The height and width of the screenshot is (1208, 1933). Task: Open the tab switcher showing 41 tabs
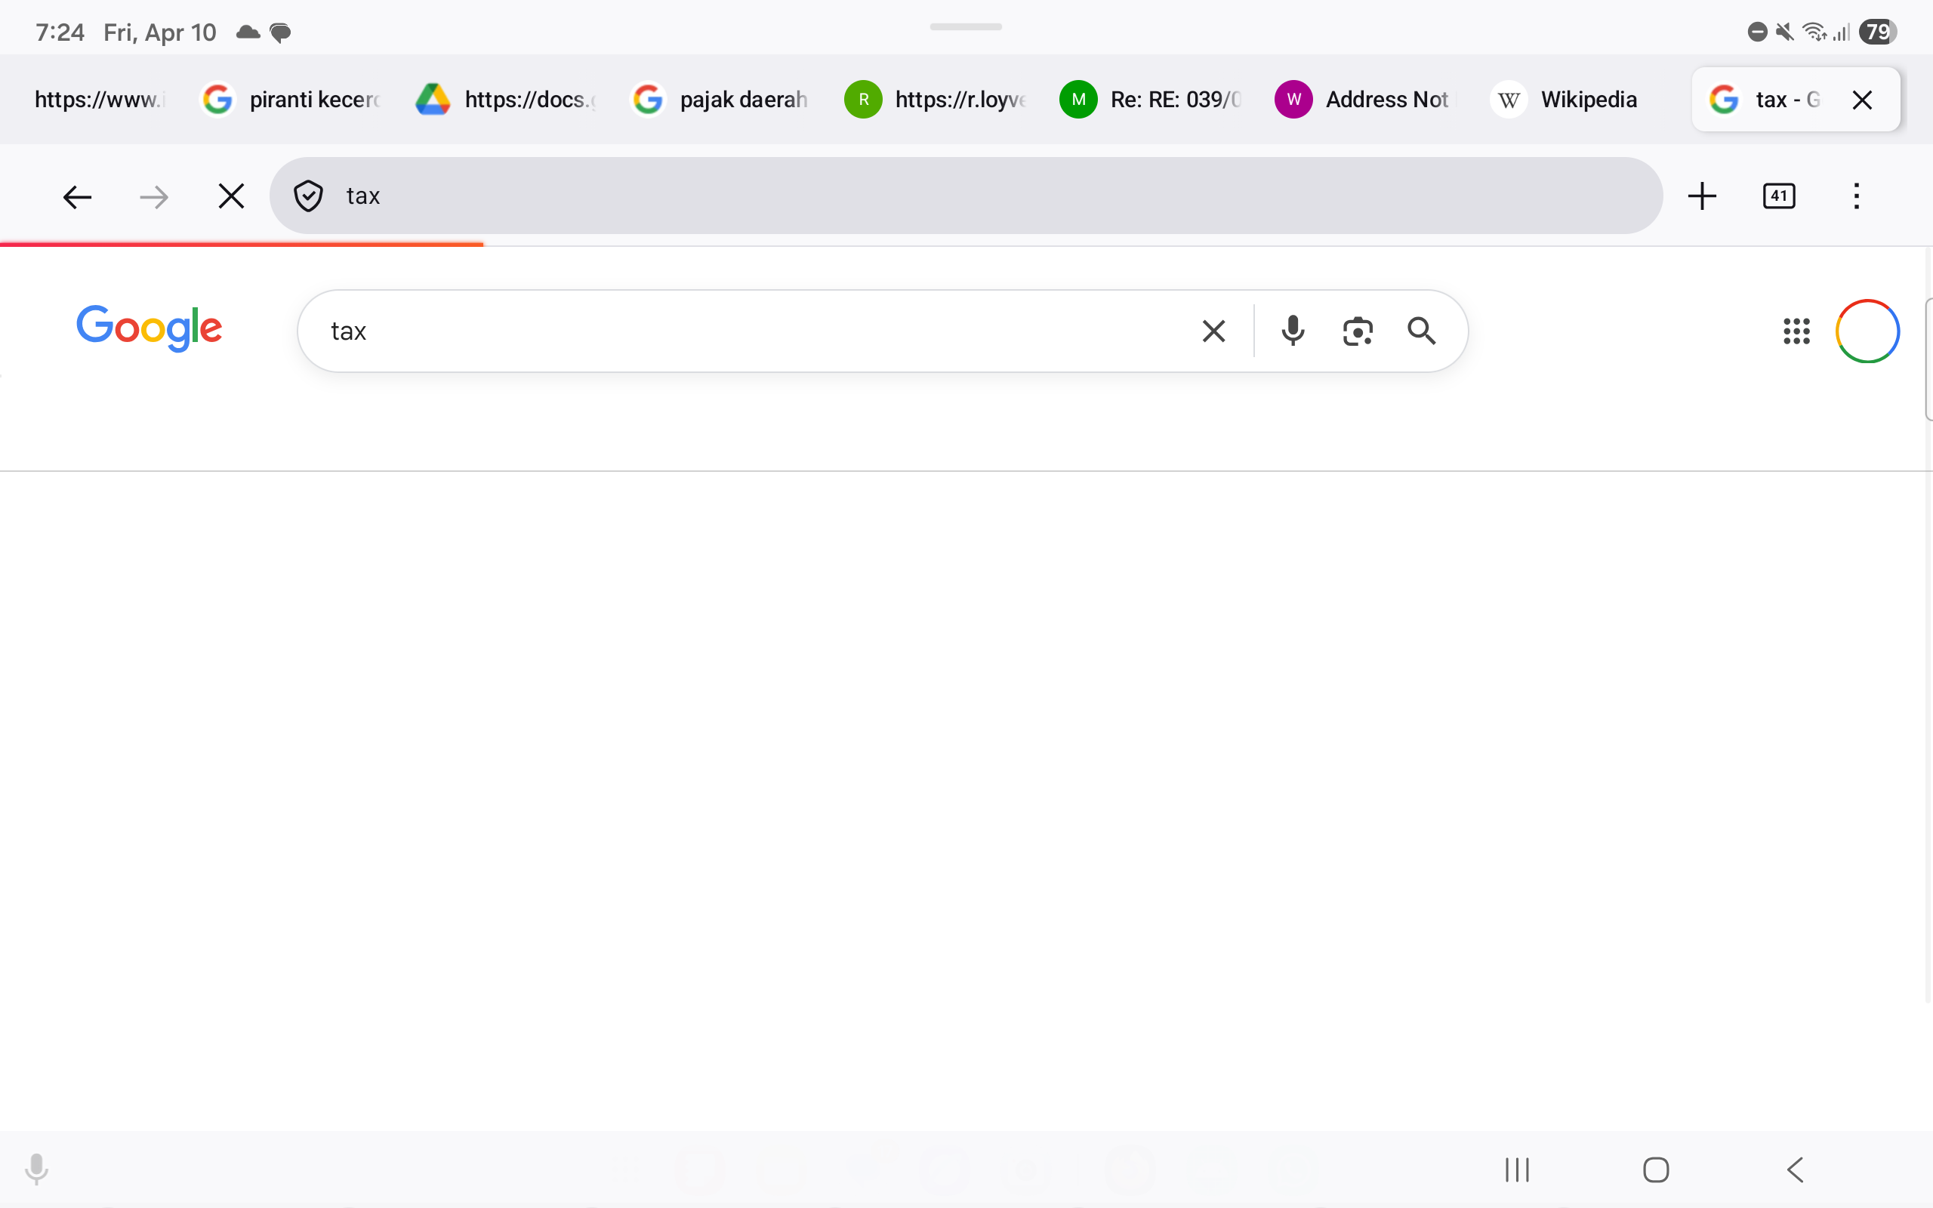(1779, 196)
